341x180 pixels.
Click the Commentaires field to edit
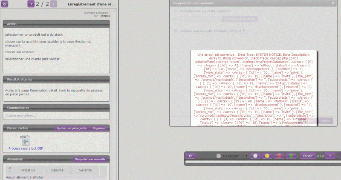(x=55, y=115)
